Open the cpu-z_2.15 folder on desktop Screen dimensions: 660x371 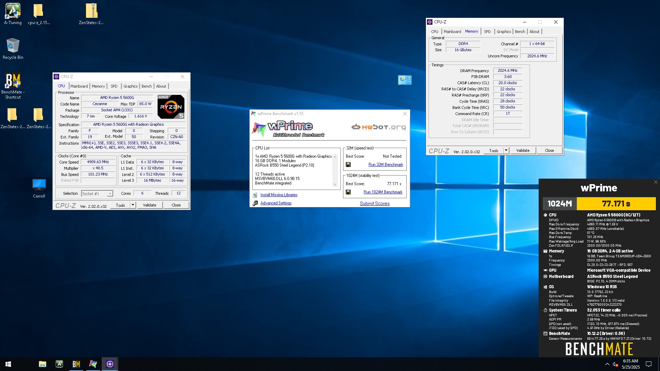tap(38, 14)
